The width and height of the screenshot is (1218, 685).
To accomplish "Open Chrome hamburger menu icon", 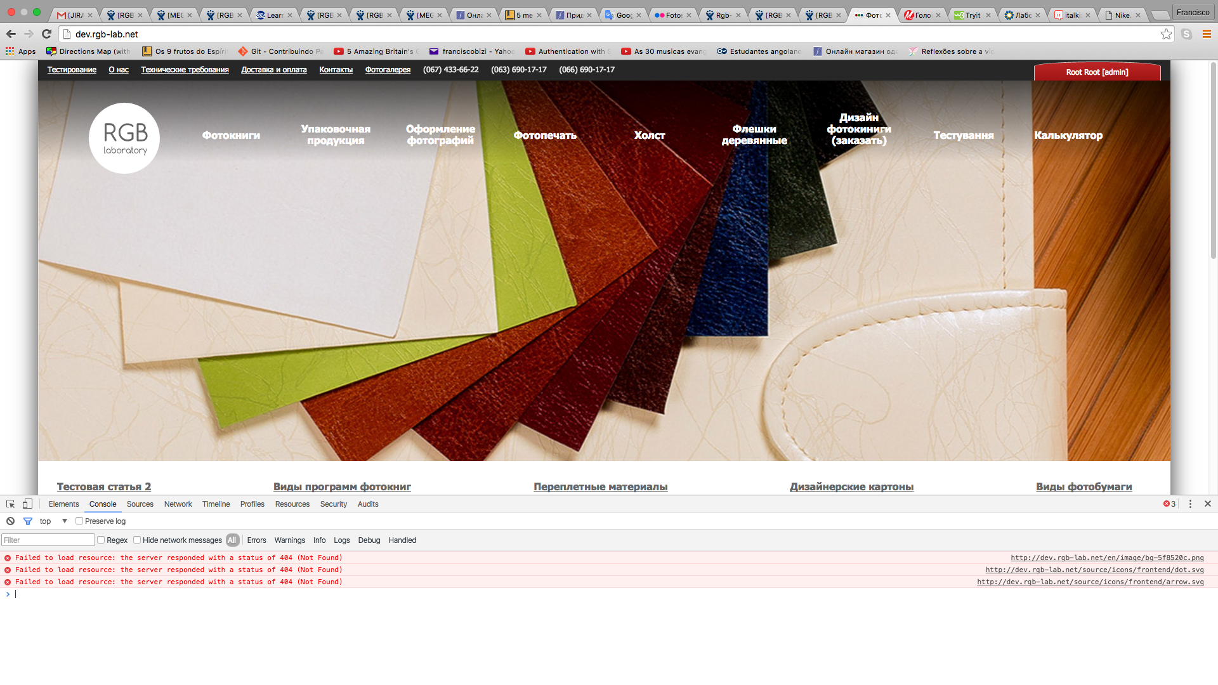I will point(1207,34).
